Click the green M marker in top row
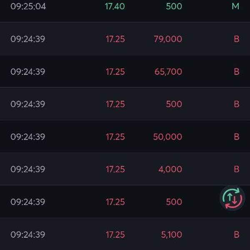 235,6
